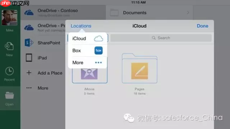Viewport: 230px width, 129px height.
Task: Expand Documents with the right chevron
Action: coord(188,13)
